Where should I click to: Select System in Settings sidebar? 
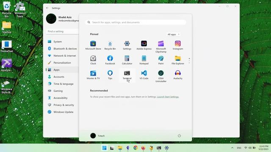point(62,41)
